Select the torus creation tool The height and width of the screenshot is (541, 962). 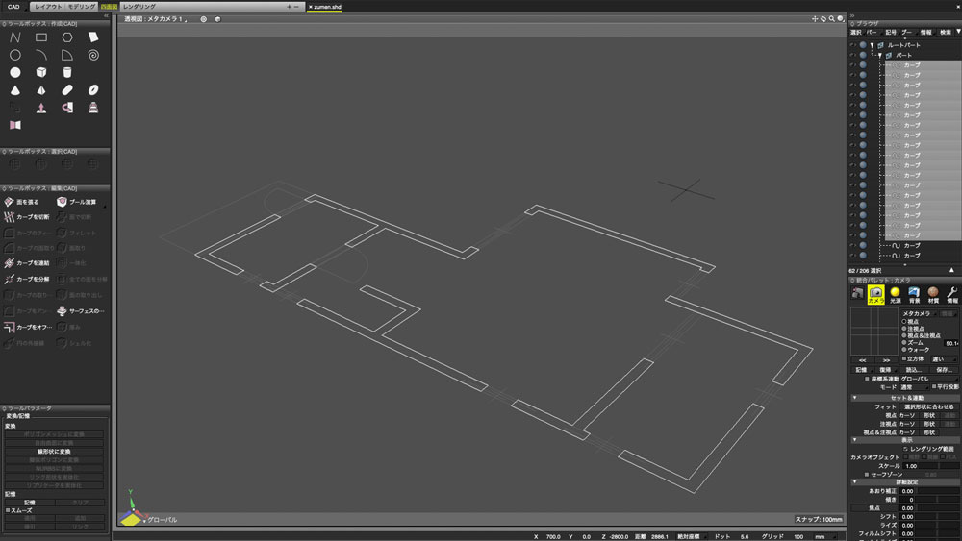[x=93, y=90]
